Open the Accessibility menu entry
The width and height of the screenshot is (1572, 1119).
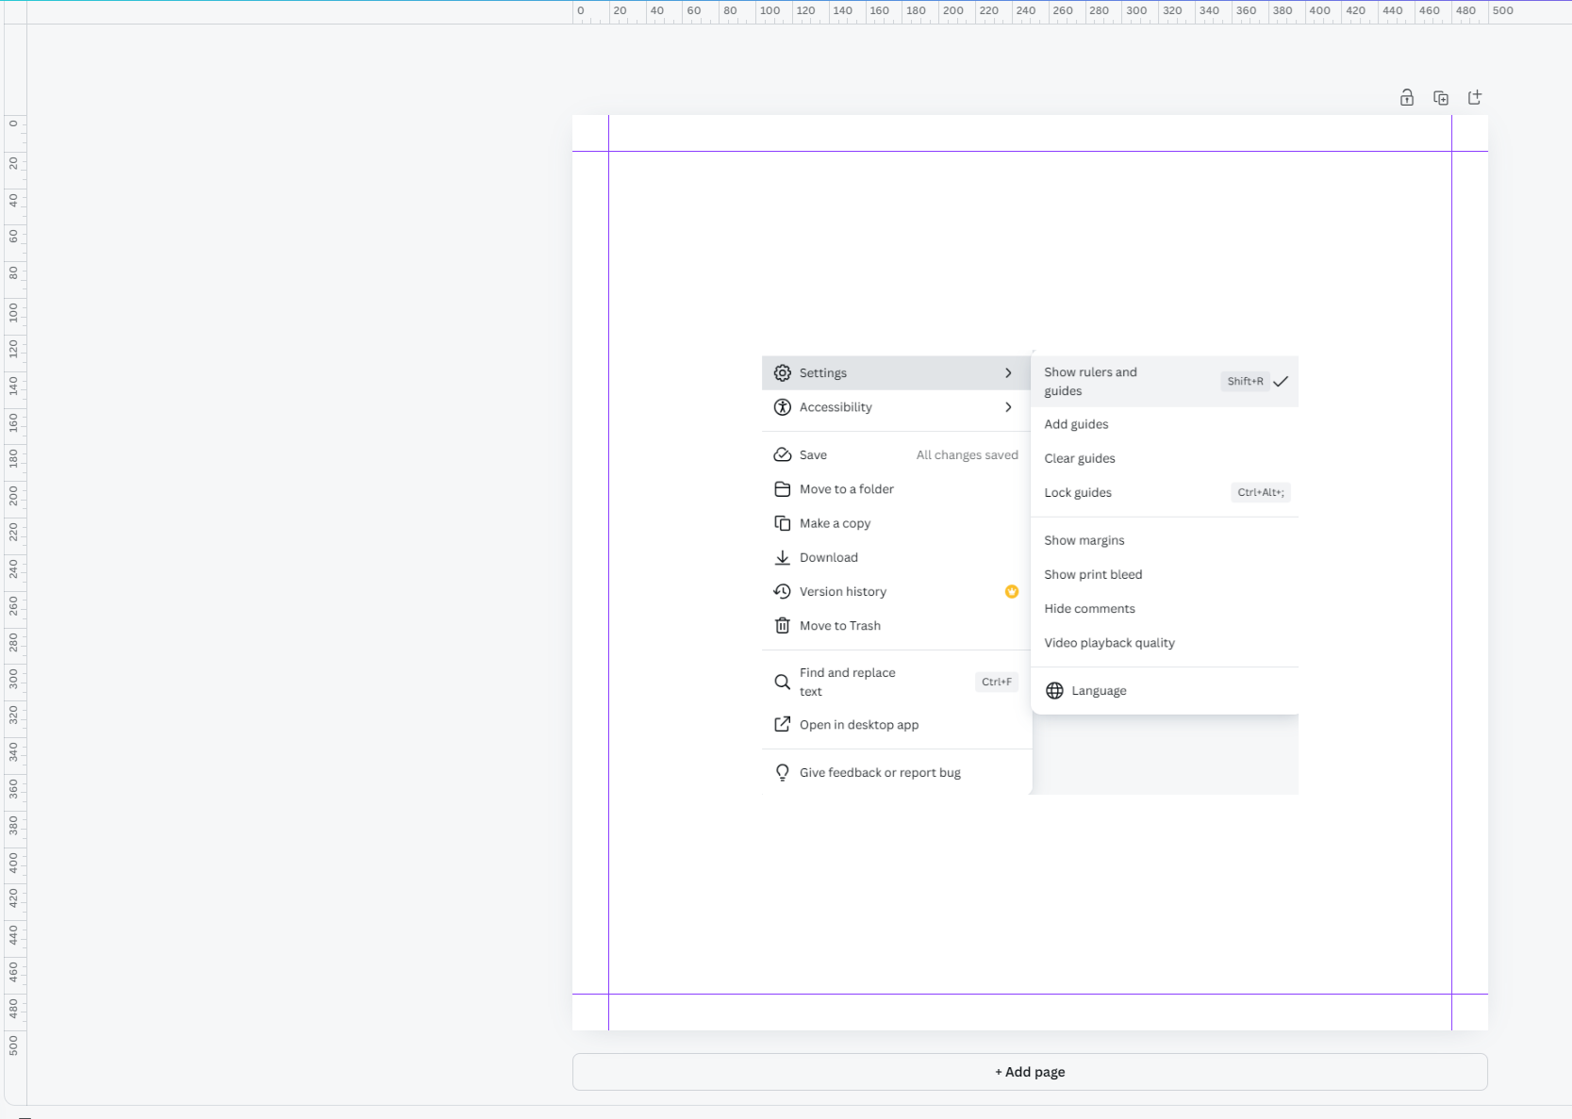[896, 407]
